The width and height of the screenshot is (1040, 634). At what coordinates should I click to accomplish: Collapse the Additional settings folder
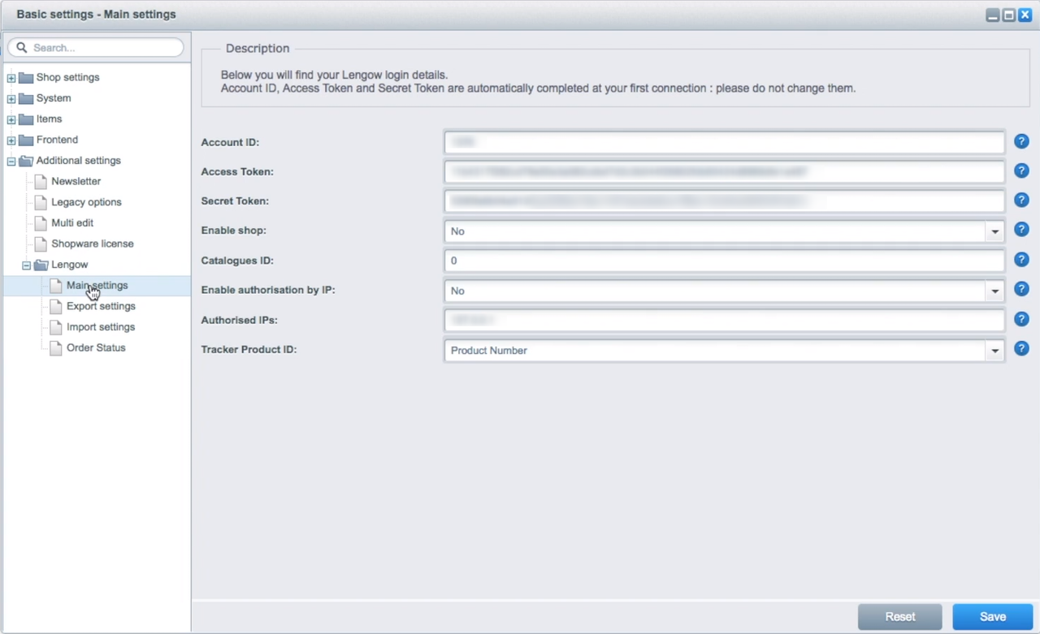[x=11, y=161]
